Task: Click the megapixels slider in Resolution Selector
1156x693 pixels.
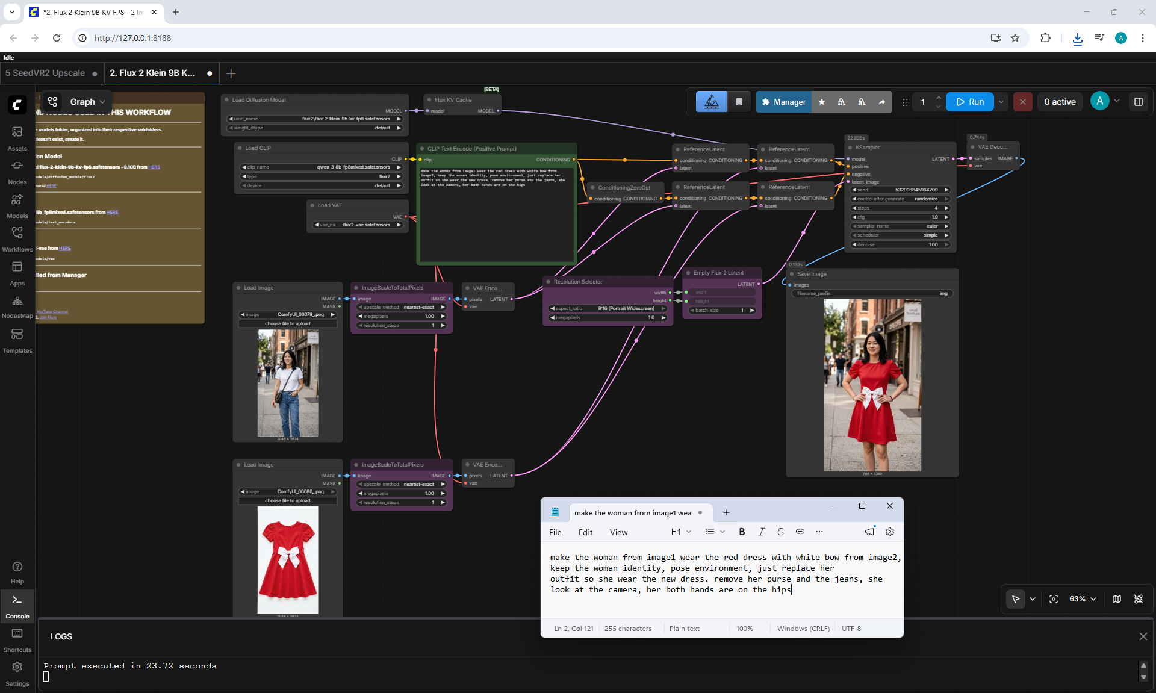Action: pos(608,317)
